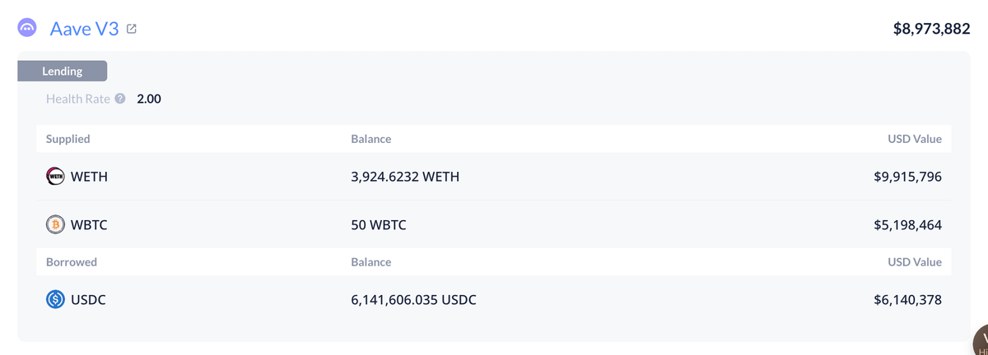
Task: Click the Supplied column header
Action: click(x=68, y=139)
